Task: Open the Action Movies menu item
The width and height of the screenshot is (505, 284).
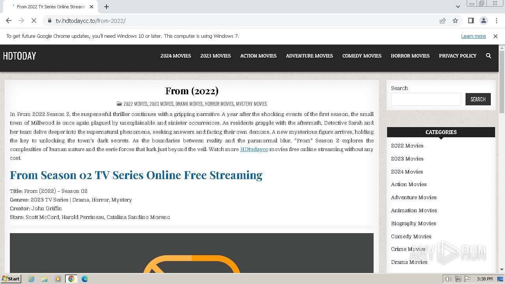Action: 258,56
